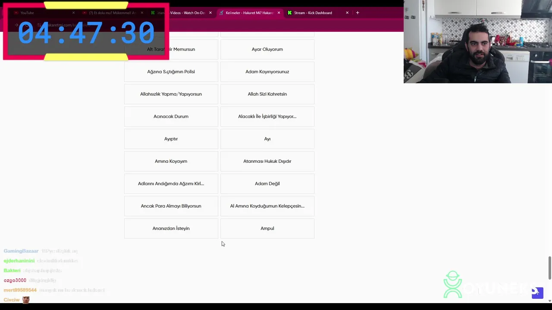Click the page vertical scrollbar thumb

pos(549,268)
